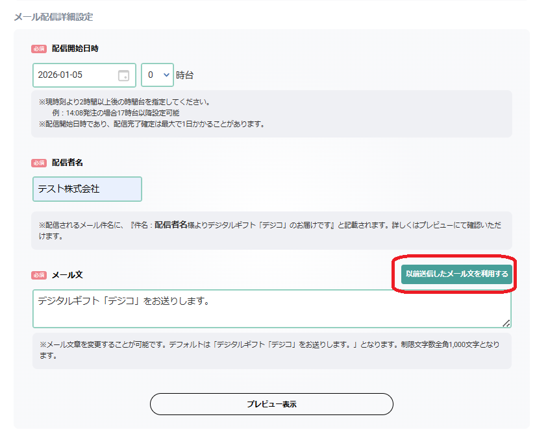Click the 配信開始日時 field label

[x=75, y=49]
